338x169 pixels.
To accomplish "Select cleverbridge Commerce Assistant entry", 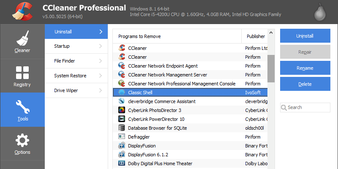I will tap(190, 101).
